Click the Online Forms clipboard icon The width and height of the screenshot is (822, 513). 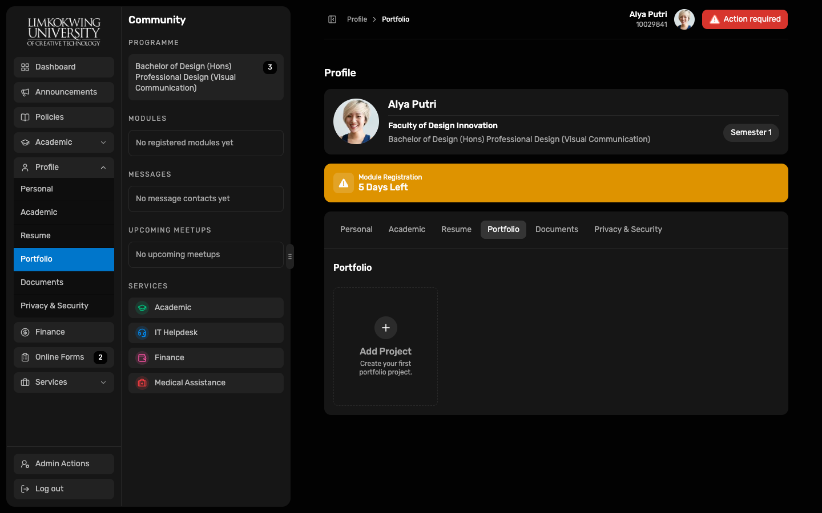[25, 357]
